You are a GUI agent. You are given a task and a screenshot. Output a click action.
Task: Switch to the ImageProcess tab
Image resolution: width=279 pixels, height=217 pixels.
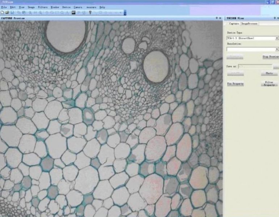(249, 24)
